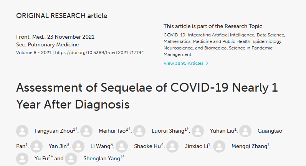Viewport: 306px width, 166px height.
Task: Click avatar icon beside Mengqi Zhang
Action: 219,146
